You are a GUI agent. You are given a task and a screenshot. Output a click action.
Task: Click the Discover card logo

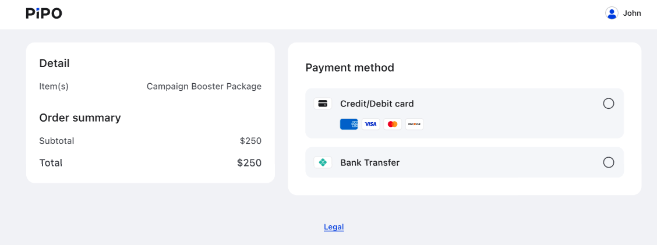(414, 124)
